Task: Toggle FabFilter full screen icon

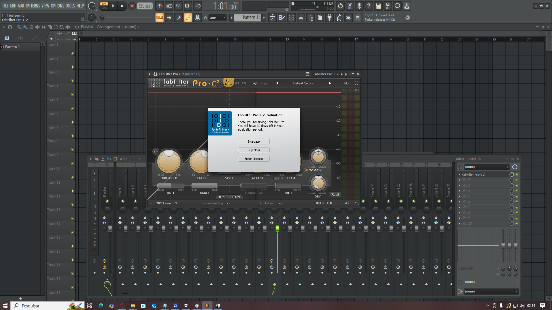Action: [356, 83]
